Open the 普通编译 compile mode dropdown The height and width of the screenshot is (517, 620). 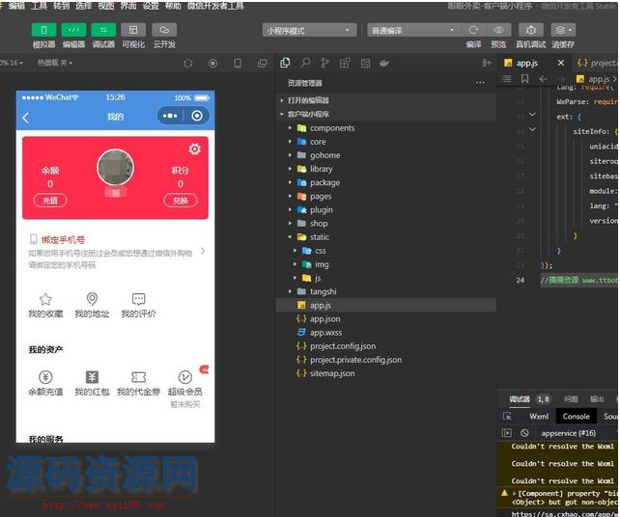point(411,31)
